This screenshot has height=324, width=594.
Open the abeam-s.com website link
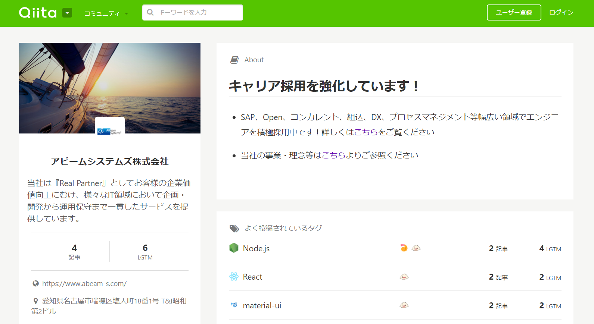(84, 283)
